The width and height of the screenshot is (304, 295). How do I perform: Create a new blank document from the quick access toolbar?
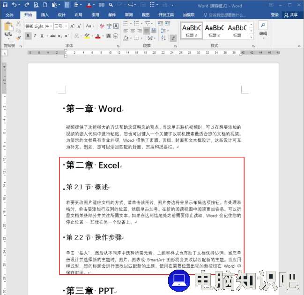tap(45, 5)
